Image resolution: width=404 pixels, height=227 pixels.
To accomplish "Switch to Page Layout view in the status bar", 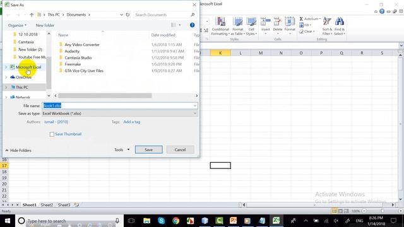I will pyautogui.click(x=340, y=211).
